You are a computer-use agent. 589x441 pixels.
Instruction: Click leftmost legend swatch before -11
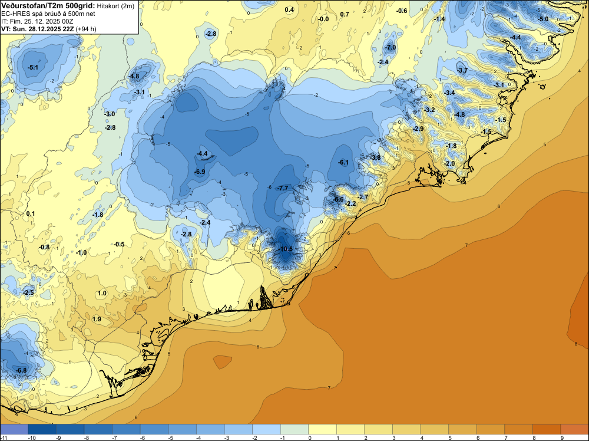(x=14, y=429)
